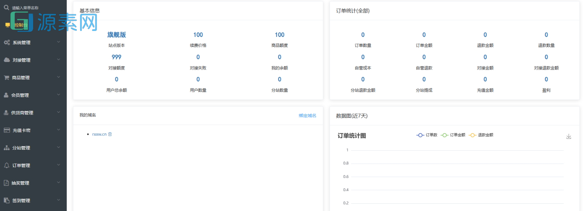Click the 订单统计(全部) panel header
The image size is (584, 211).
(353, 11)
